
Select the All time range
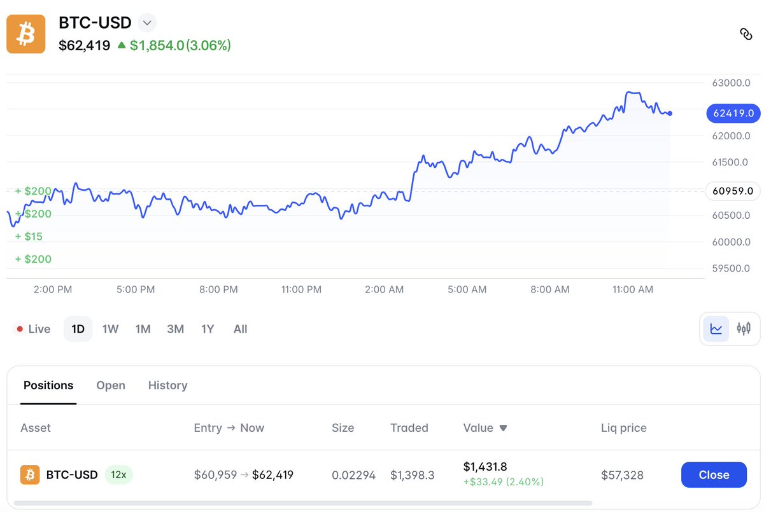pos(240,329)
